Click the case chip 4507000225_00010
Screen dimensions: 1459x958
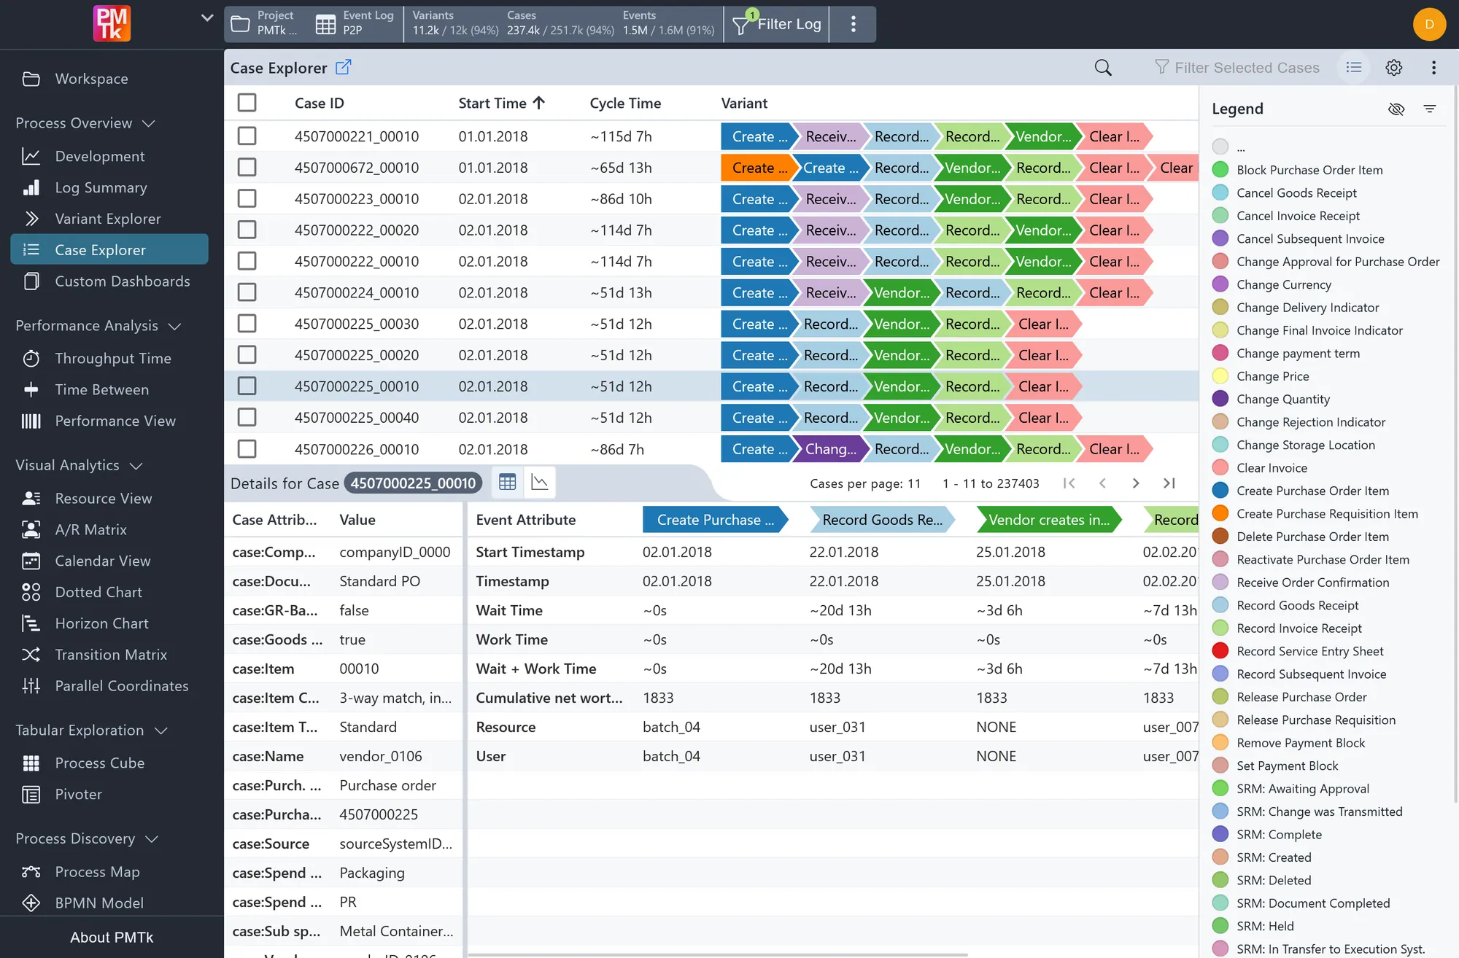[413, 483]
